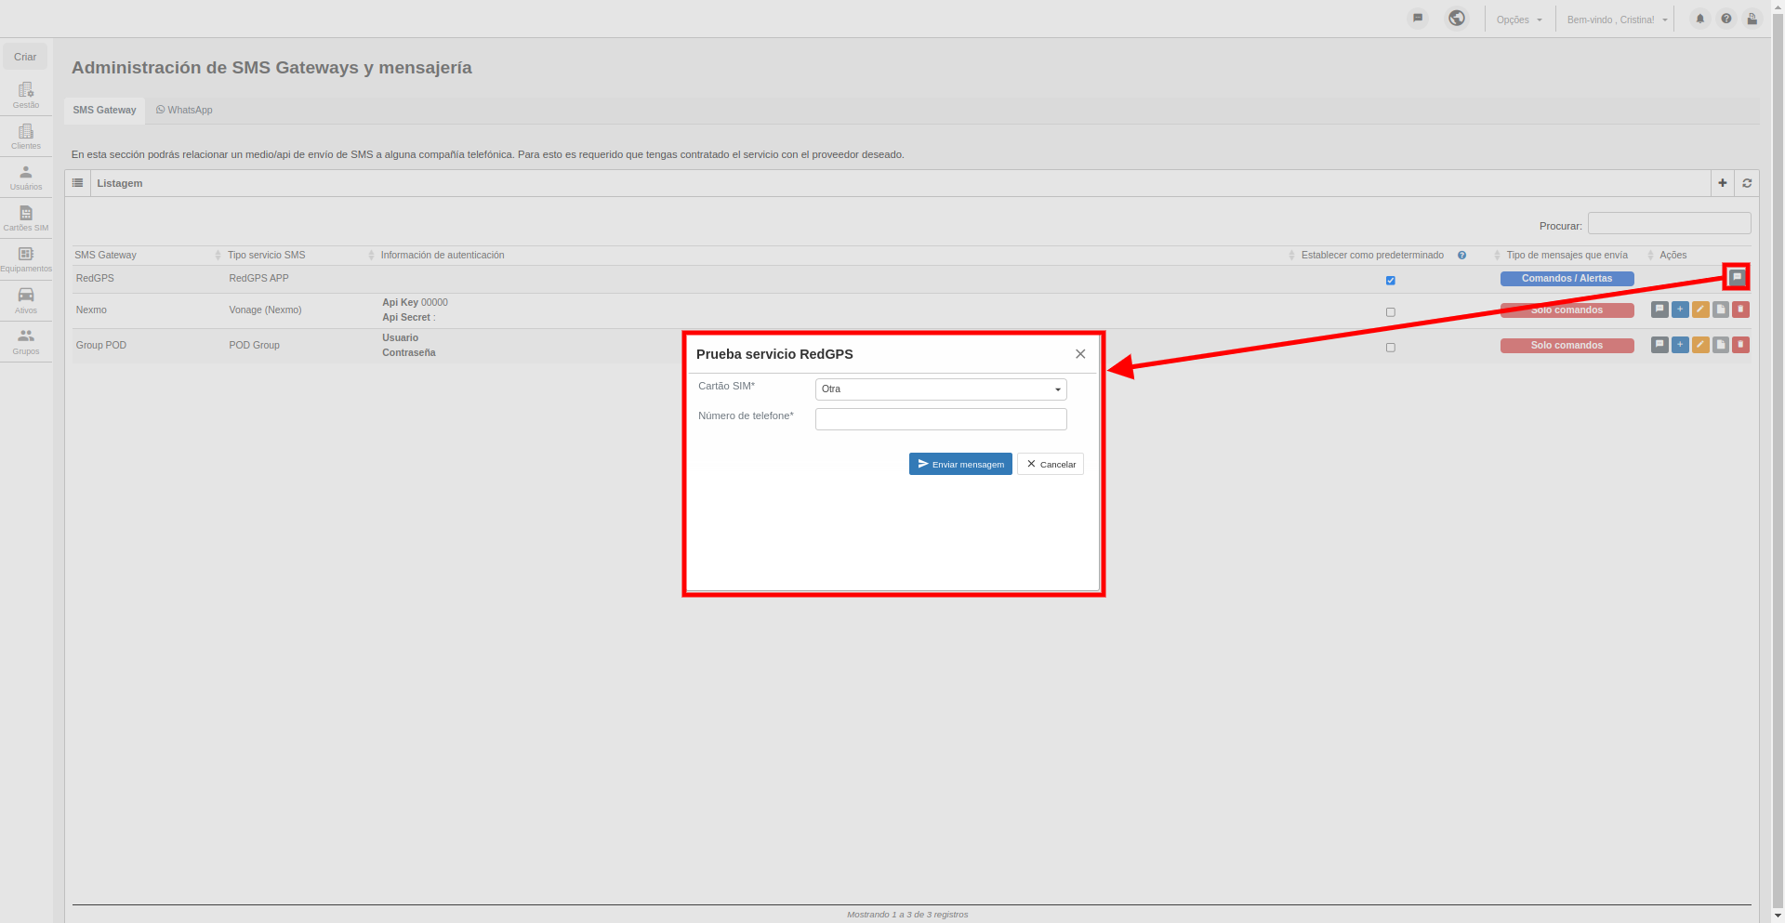Sort by Tipo servicio SMS column
This screenshot has width=1785, height=923.
(300, 255)
